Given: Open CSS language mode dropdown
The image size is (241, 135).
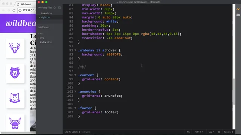Looking at the screenshot, I should [x=211, y=132].
